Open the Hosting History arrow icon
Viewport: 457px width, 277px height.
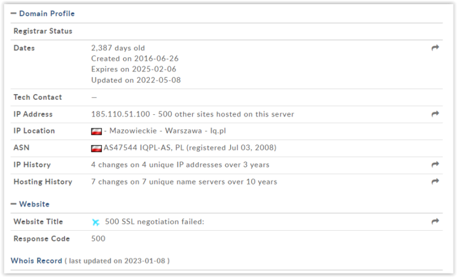tap(435, 182)
